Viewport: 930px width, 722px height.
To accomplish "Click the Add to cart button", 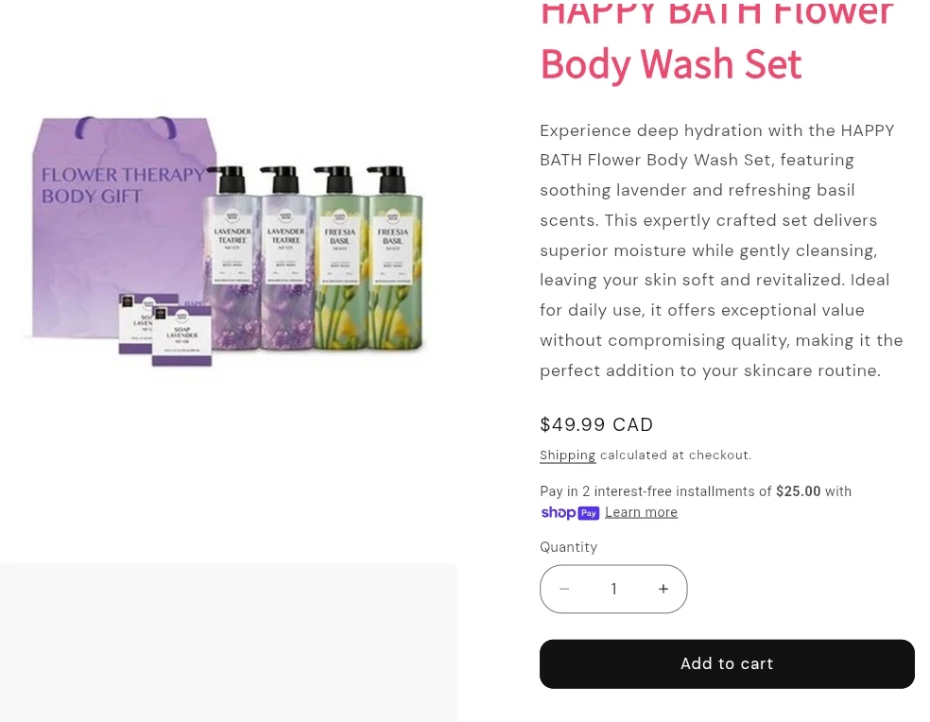I will coord(727,663).
